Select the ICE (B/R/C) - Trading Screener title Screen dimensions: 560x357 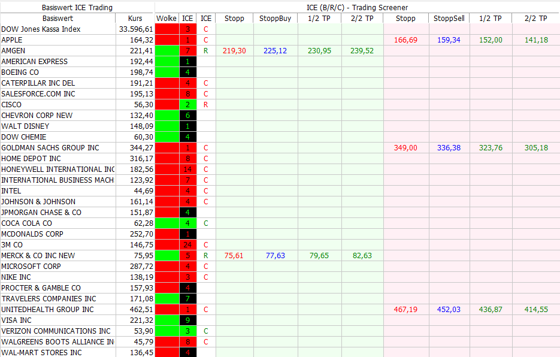pyautogui.click(x=357, y=8)
